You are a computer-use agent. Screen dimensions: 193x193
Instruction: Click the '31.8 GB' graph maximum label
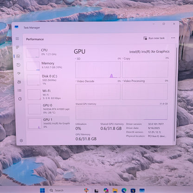coord(164,103)
